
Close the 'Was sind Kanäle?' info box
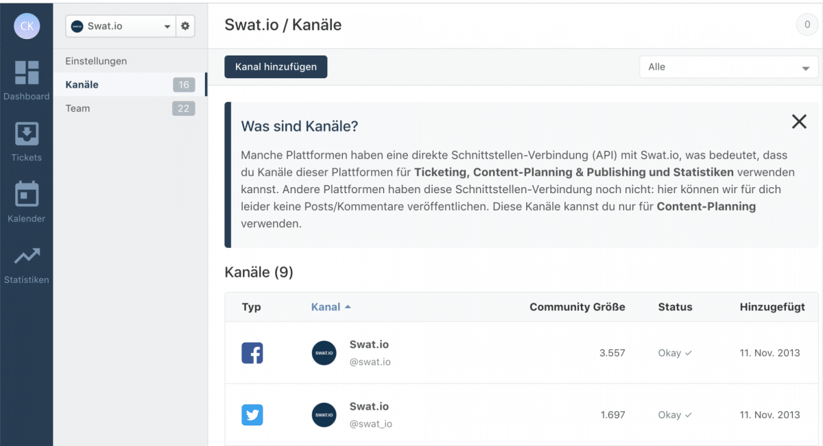click(x=799, y=122)
